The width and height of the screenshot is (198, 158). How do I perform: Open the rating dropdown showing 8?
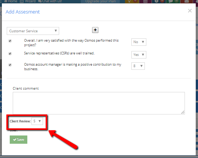pos(138,66)
